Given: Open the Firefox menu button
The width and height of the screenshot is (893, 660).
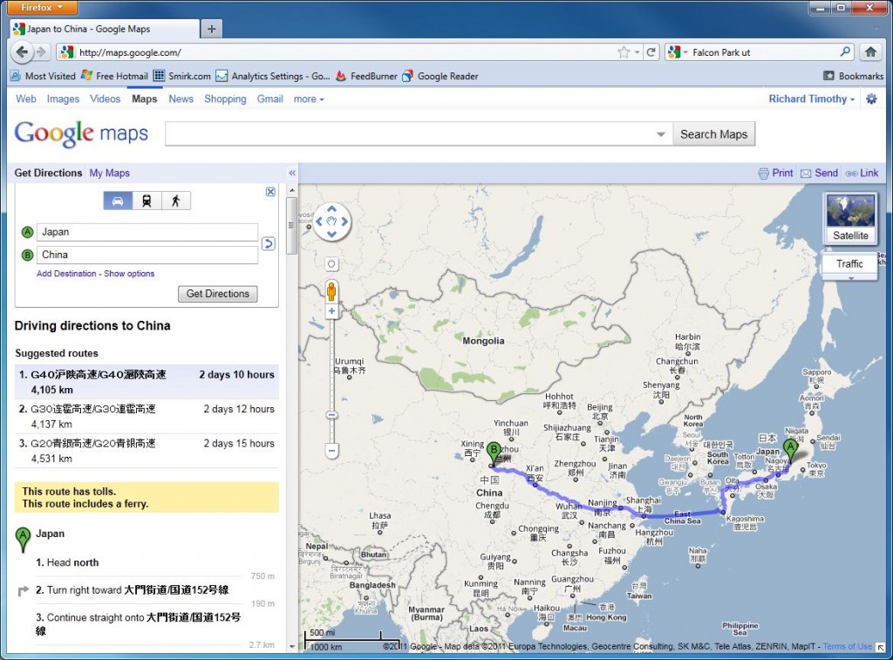Looking at the screenshot, I should (x=42, y=7).
